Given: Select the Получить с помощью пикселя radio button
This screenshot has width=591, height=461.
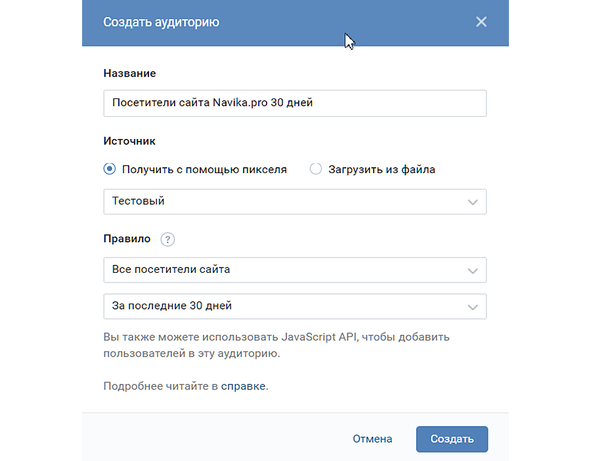Looking at the screenshot, I should 110,169.
